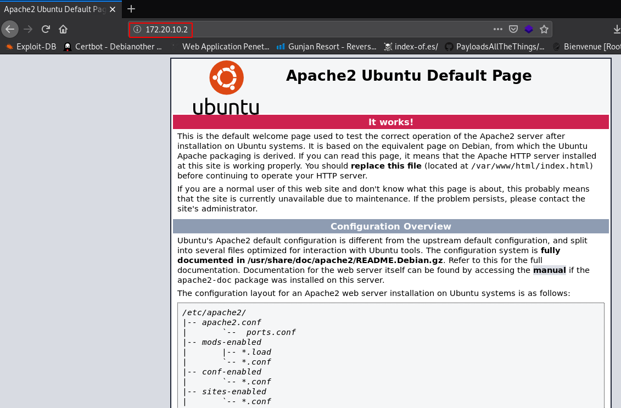Open the browser home page
Image resolution: width=621 pixels, height=408 pixels.
[x=63, y=29]
